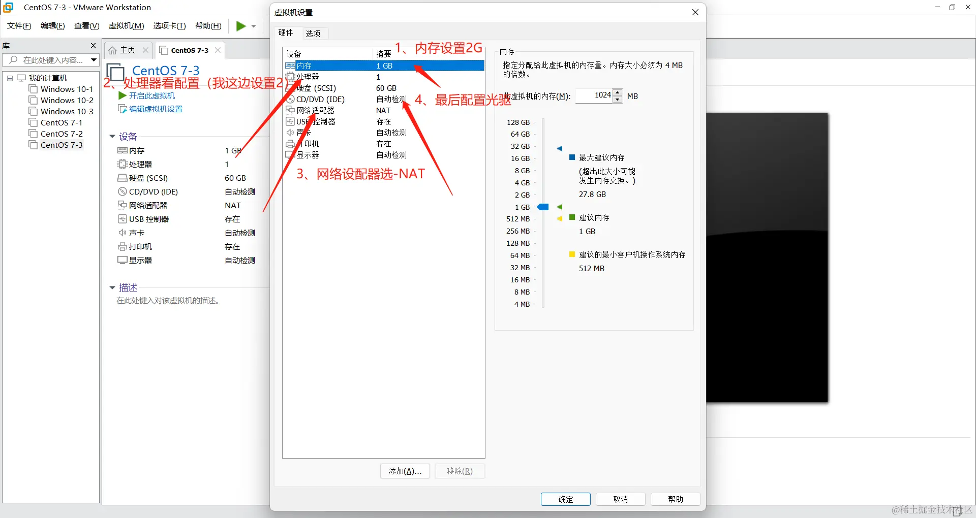Click the yellow minimum guest memory triangle marker
This screenshot has width=976, height=518.
560,219
